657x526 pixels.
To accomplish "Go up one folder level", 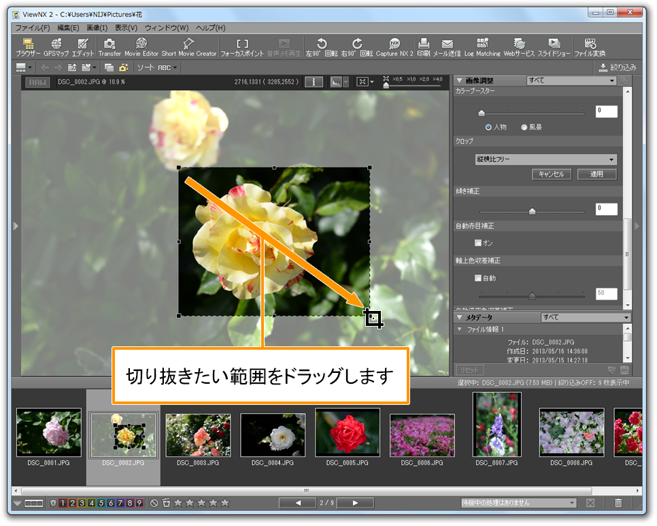I will pyautogui.click(x=72, y=67).
